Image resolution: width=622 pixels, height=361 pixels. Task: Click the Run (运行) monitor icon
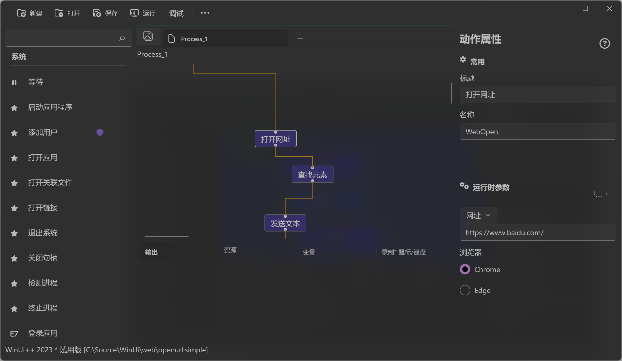click(134, 13)
